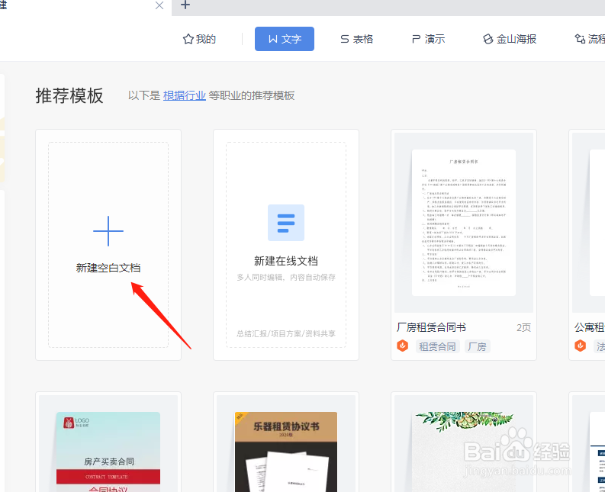This screenshot has width=605, height=492.
Task: Open the 厂房租赁合同书 template thumbnail
Action: [x=464, y=223]
